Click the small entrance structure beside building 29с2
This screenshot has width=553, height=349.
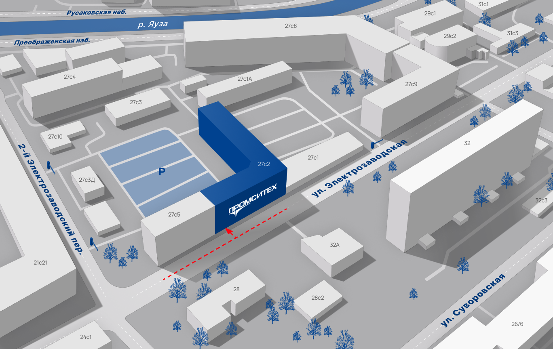pos(477,53)
